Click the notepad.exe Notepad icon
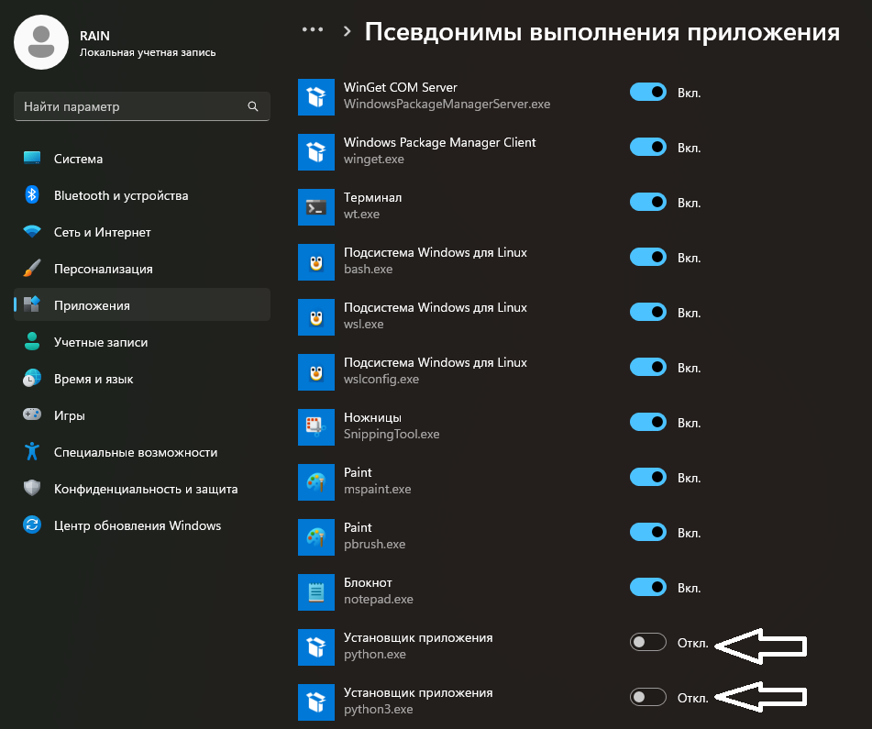Screen dimensions: 872x729 coord(315,592)
